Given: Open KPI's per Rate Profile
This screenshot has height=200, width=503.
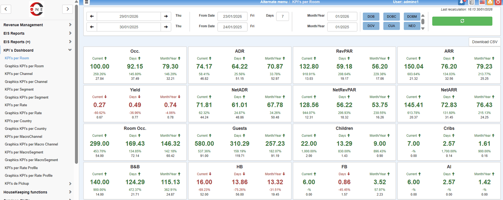Looking at the screenshot, I should click(x=21, y=168).
